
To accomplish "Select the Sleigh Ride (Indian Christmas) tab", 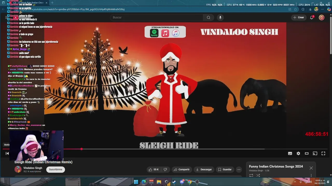I will [29, 3].
